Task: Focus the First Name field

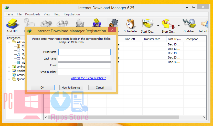Action: point(84,52)
